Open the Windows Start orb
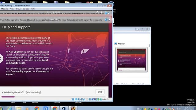Screen dimensions: 196x110 [2, 108]
